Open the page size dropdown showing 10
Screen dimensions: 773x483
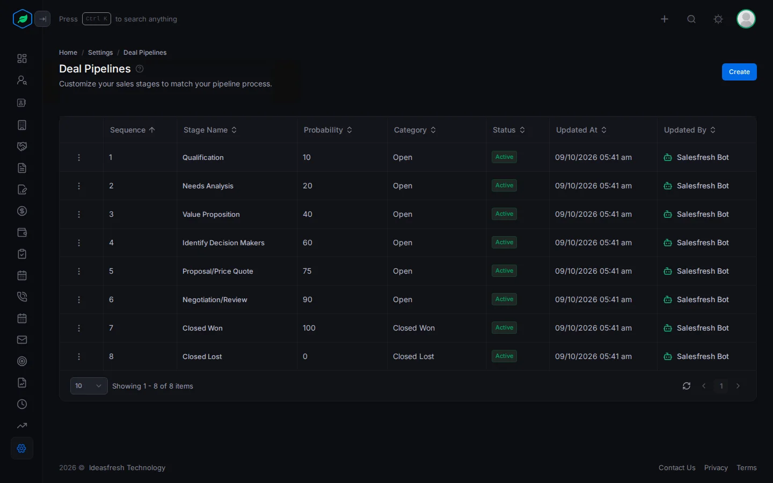point(89,386)
